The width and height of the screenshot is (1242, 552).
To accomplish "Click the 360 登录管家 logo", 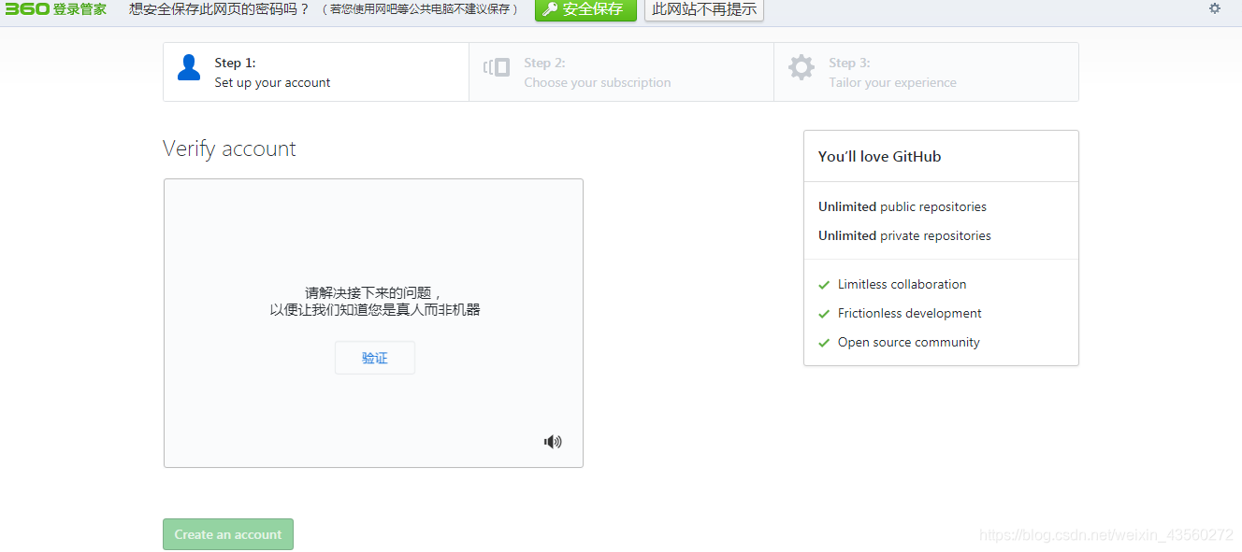I will [x=56, y=9].
